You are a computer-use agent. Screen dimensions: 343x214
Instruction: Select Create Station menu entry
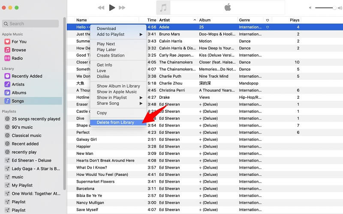111,55
